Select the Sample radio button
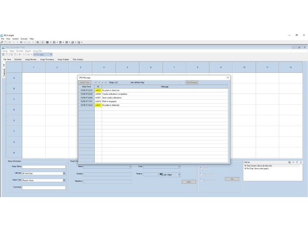Screen dimensions: 308x231 [x=201, y=168]
